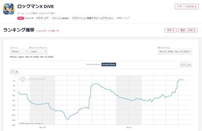The width and height of the screenshot is (202, 131).
Task: Select the Grossing Ranks tab
Action: pyautogui.click(x=109, y=65)
